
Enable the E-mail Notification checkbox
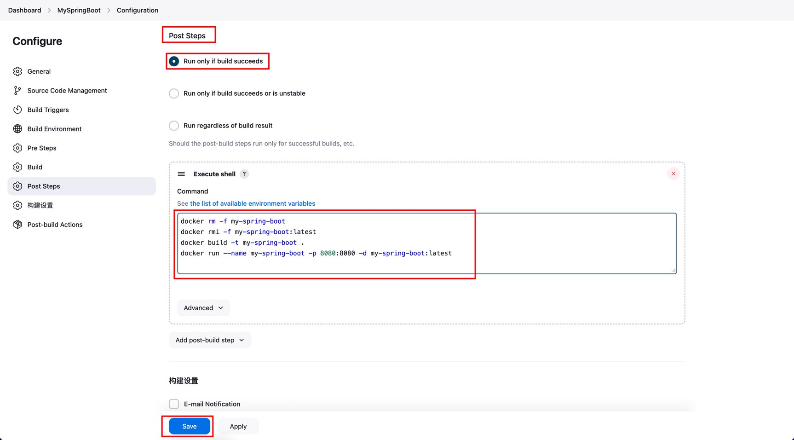tap(174, 404)
